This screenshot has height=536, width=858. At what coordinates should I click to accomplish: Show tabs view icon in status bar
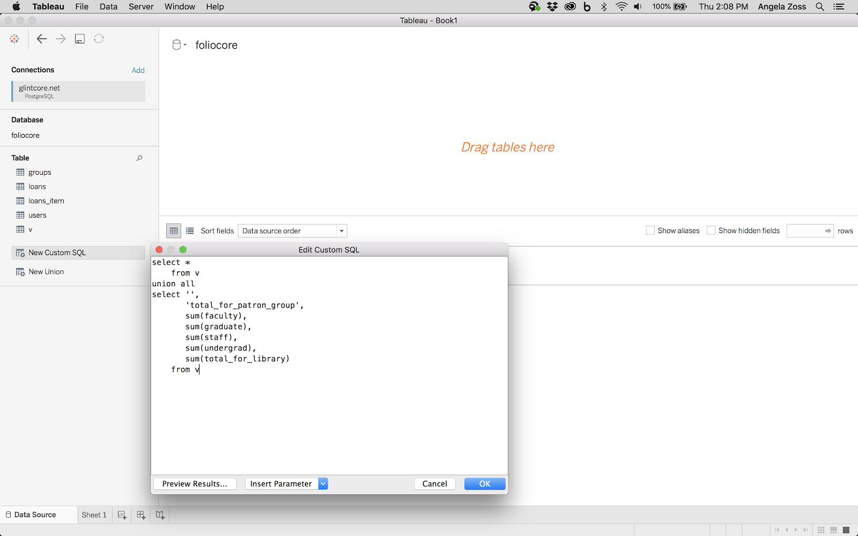846,530
